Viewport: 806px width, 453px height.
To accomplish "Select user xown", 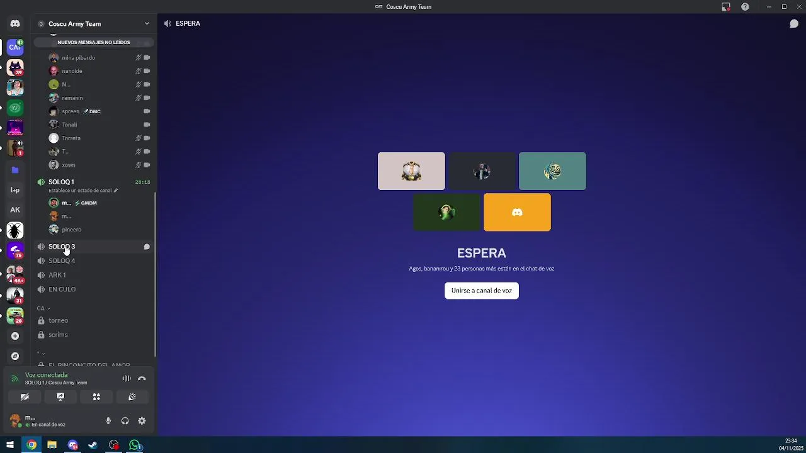I will 98,165.
